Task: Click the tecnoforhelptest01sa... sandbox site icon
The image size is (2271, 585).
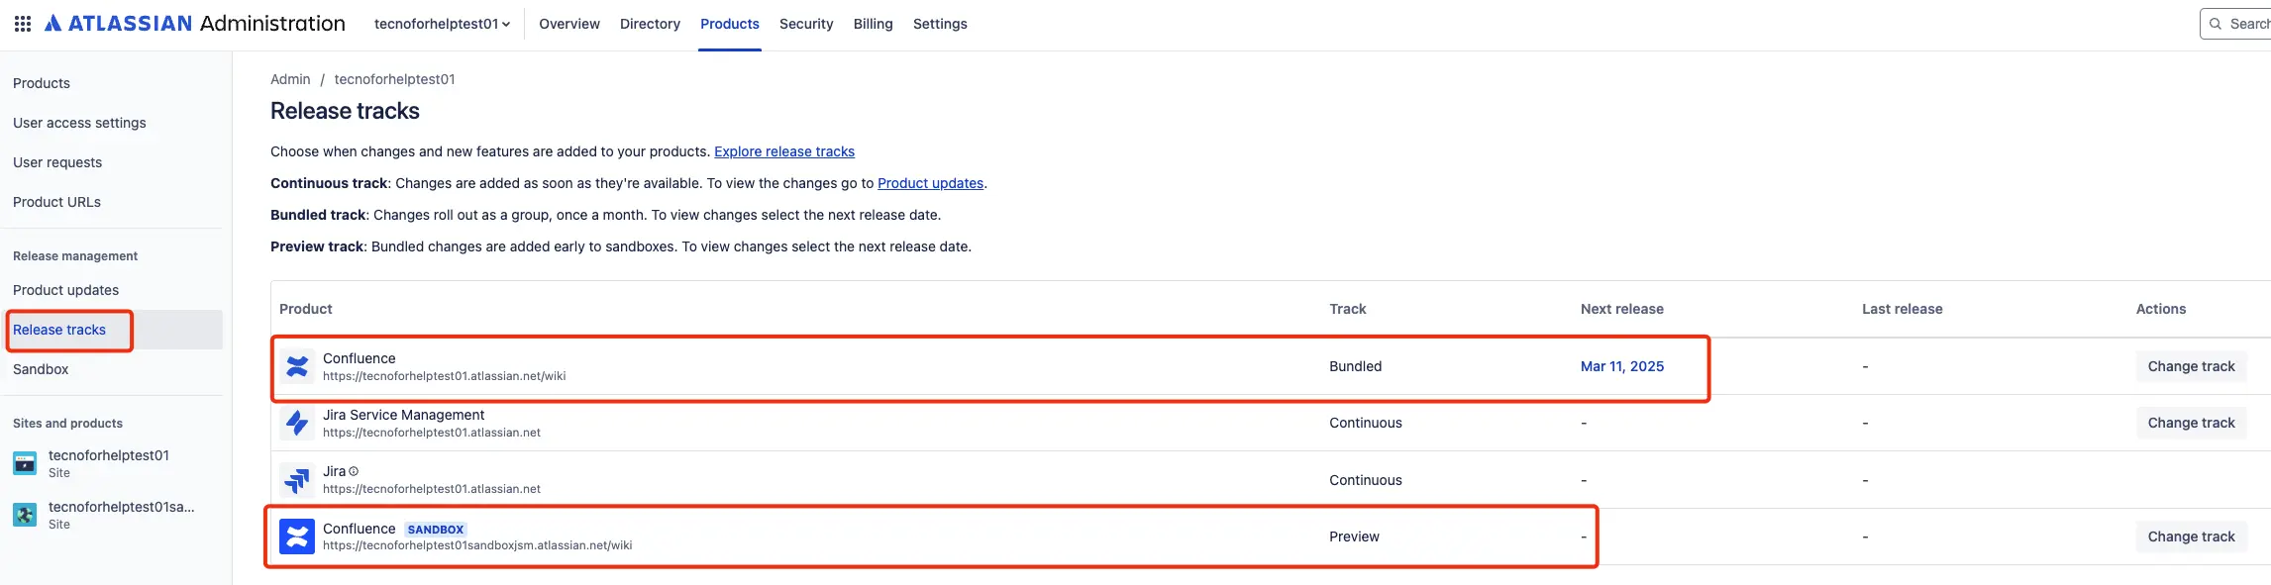Action: [x=25, y=515]
